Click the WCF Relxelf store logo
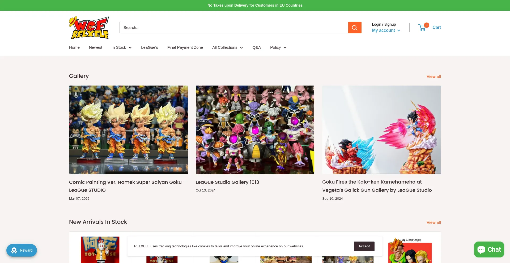510x263 pixels. pos(89,28)
